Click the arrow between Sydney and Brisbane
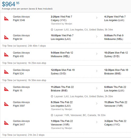 pyautogui.click(x=97, y=71)
